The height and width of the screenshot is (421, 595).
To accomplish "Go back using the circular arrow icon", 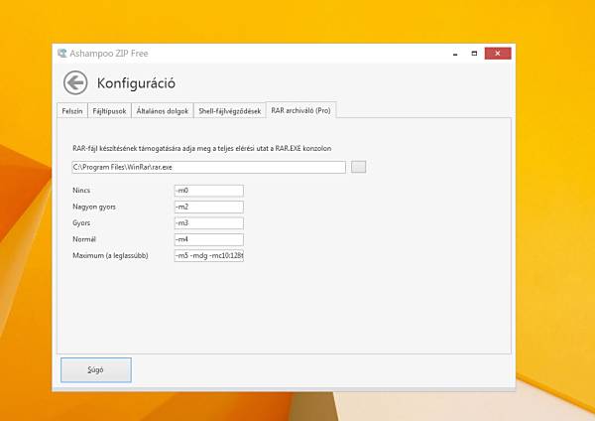I will (75, 82).
